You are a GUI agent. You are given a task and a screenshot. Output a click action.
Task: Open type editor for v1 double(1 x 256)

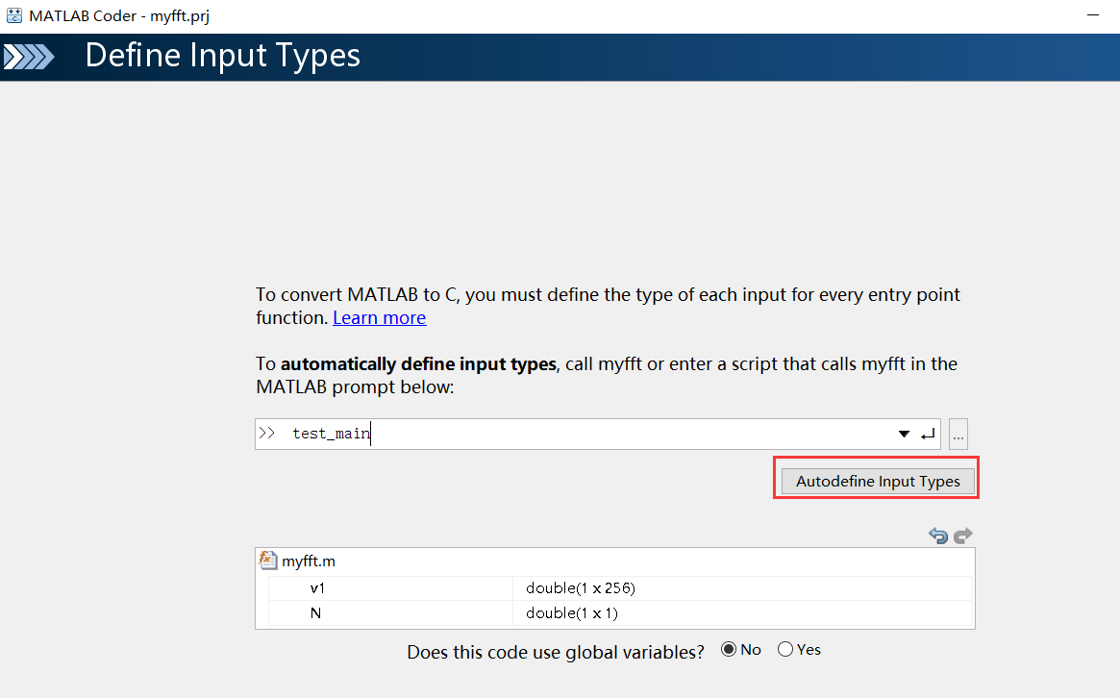point(581,588)
